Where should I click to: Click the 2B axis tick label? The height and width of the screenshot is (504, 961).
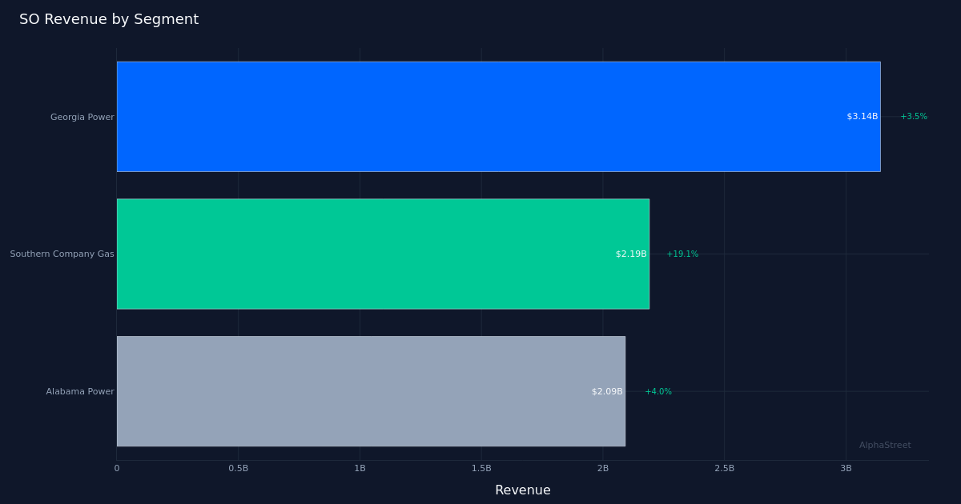601,468
